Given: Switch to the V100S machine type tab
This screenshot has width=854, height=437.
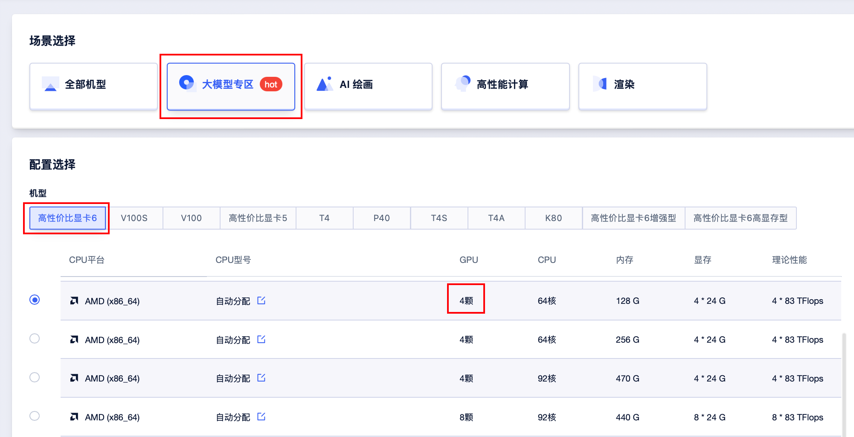Looking at the screenshot, I should coord(134,218).
